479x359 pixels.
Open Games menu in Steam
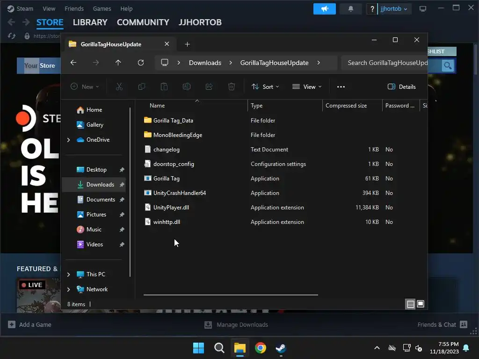[x=102, y=8]
